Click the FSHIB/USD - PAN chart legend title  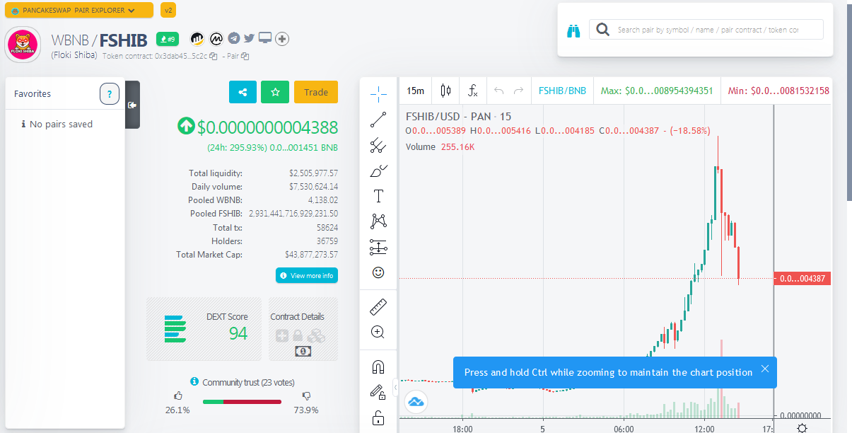click(458, 117)
